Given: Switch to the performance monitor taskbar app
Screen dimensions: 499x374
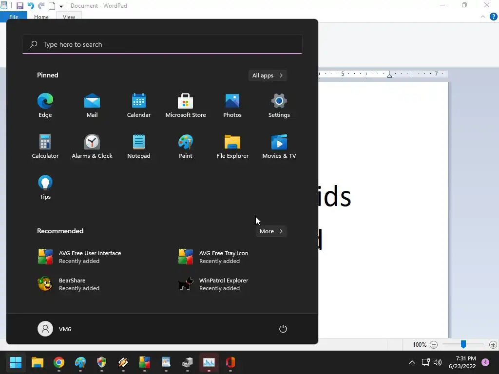Looking at the screenshot, I should (209, 362).
